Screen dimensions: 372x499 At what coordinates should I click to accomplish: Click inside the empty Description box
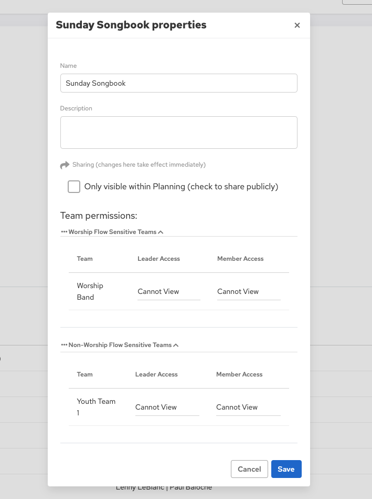178,132
